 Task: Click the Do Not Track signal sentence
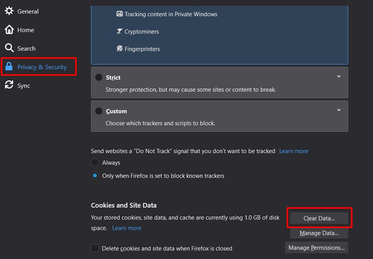point(183,151)
